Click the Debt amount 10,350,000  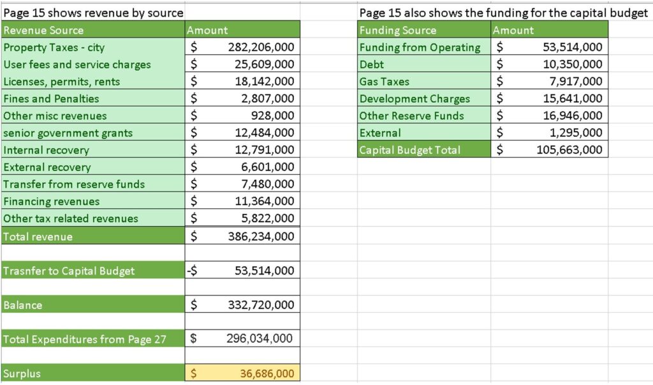[x=569, y=64]
